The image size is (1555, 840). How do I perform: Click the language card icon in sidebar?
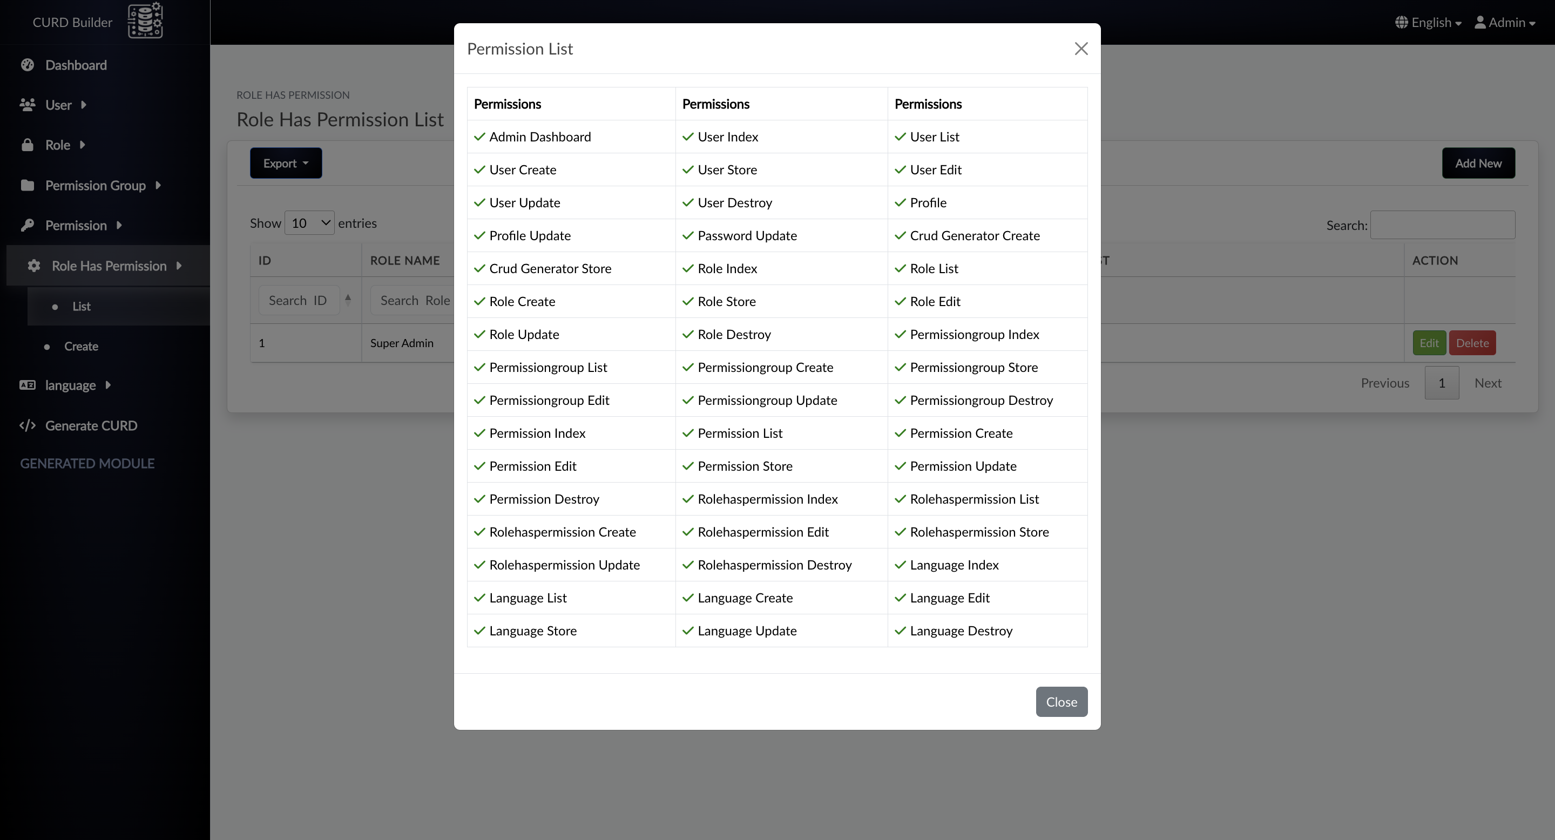(27, 385)
